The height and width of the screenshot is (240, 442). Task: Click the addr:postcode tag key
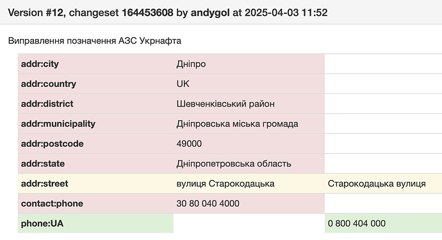(x=52, y=144)
